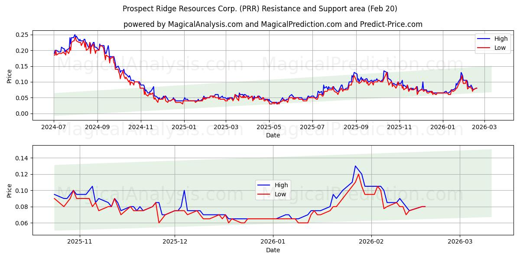Click the '2025-03' label on top chart axis
Screen dimensions: 520x260
point(226,128)
